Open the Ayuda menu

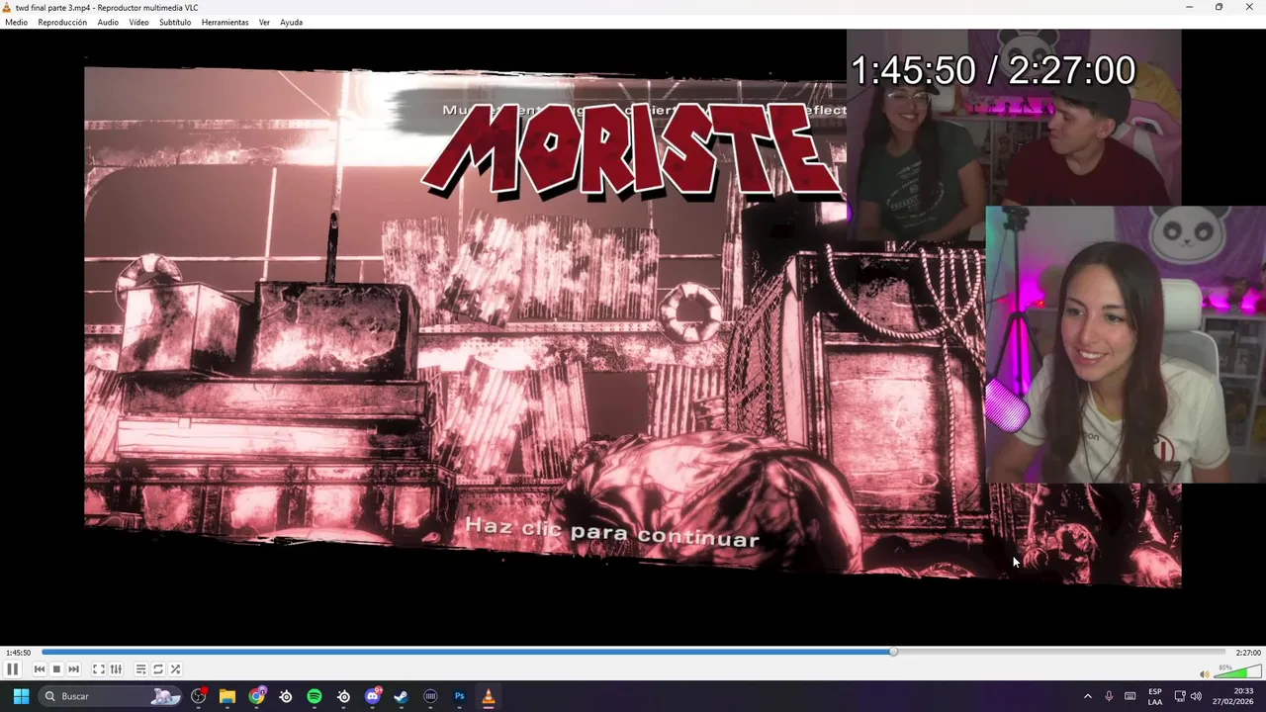291,22
